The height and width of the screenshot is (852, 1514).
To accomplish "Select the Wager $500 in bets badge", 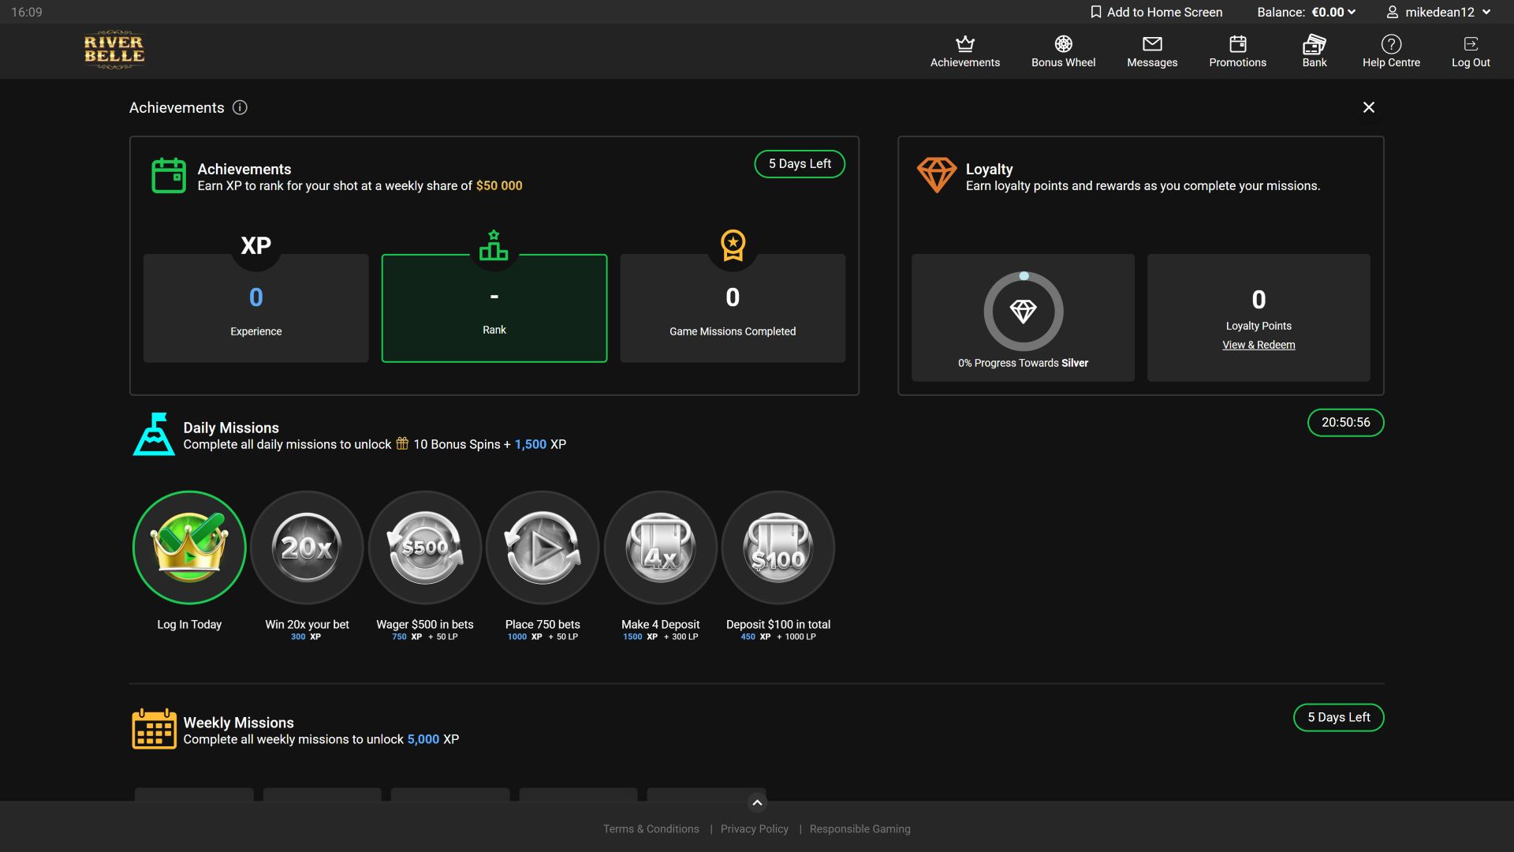I will tap(425, 547).
